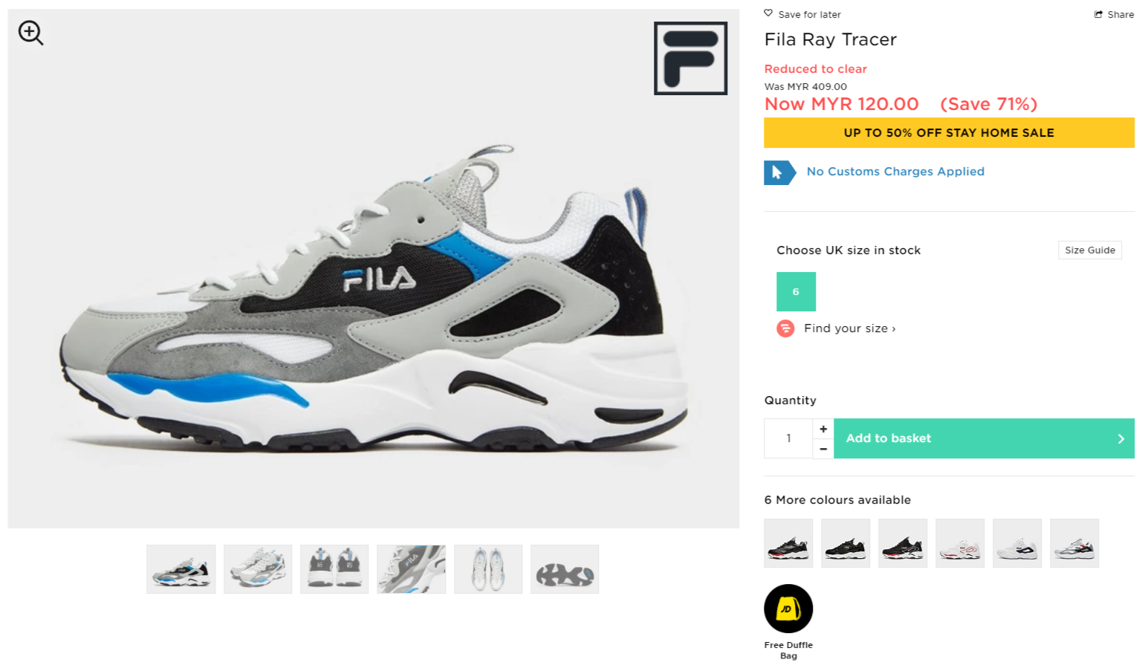This screenshot has width=1145, height=668.
Task: View the heel back view thumbnail
Action: pos(334,569)
